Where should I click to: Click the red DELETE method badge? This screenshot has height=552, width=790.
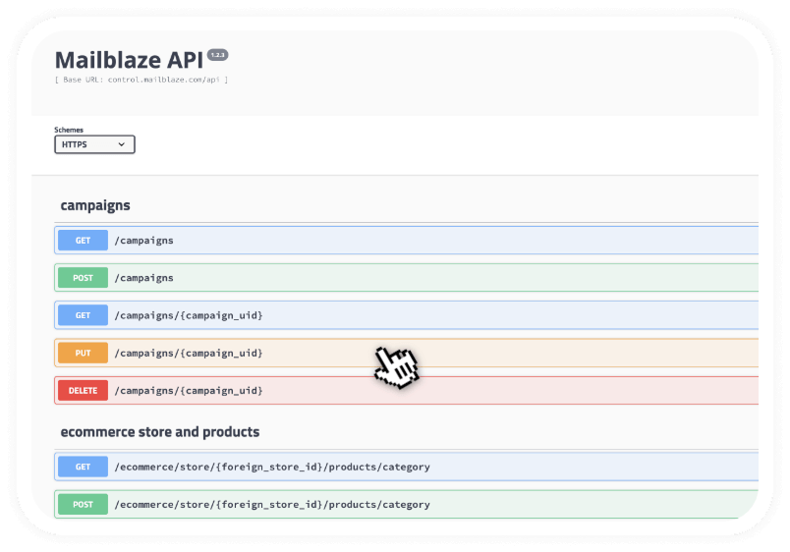coord(84,390)
